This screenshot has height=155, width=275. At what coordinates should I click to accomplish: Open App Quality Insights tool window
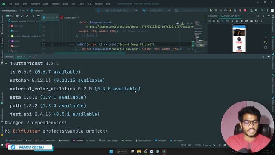coord(108,140)
